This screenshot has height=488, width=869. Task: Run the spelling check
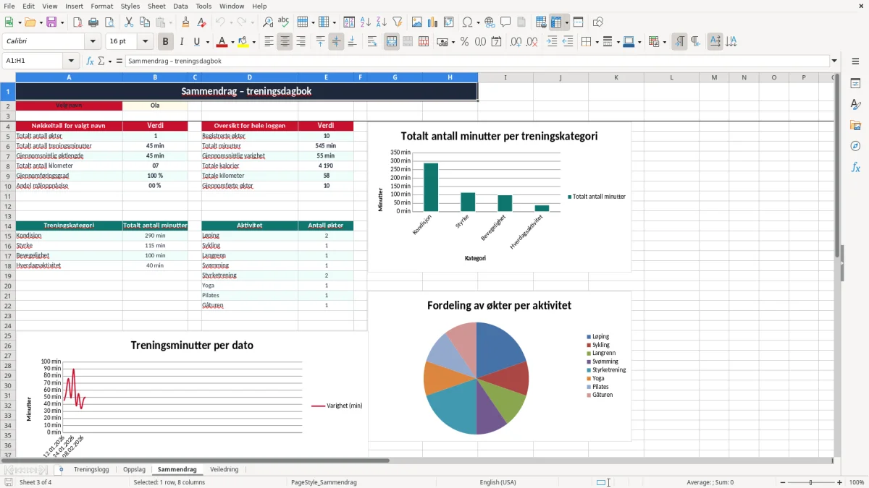[x=284, y=22]
